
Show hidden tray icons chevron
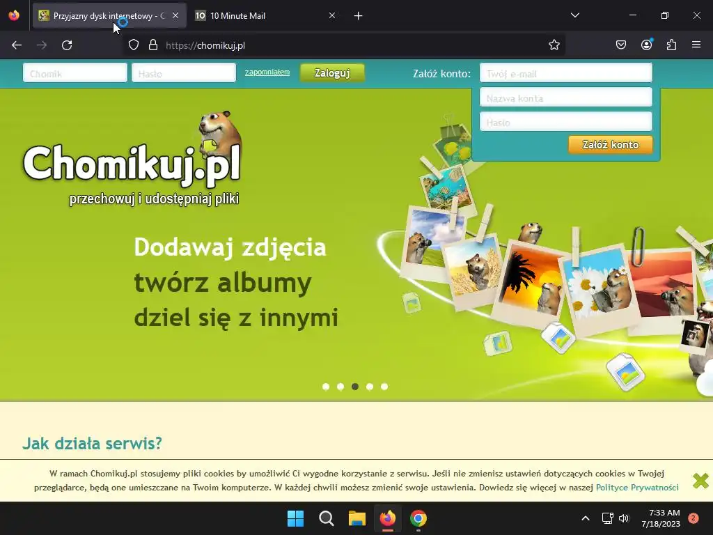pyautogui.click(x=585, y=518)
